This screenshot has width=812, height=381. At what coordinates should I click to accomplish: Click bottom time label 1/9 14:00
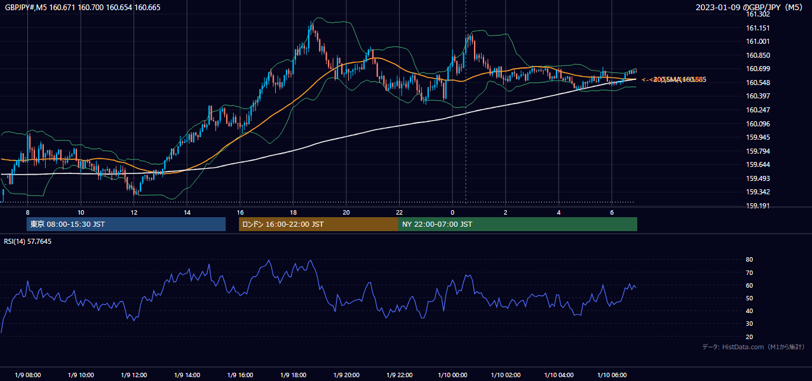pyautogui.click(x=187, y=375)
